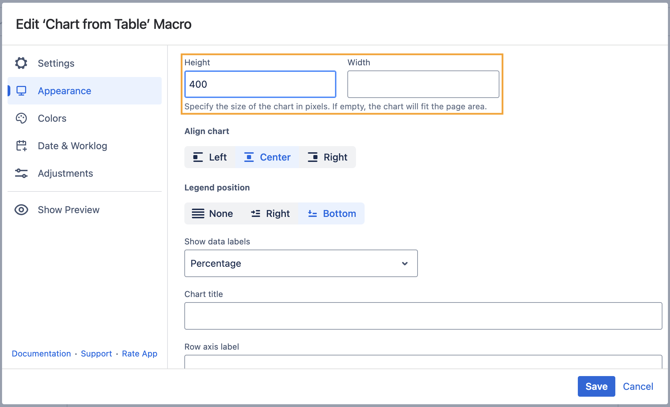Set legend position to None
Viewport: 670px width, 407px height.
click(x=213, y=213)
